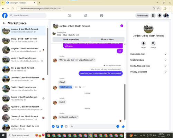Open conversation information purple icon
Screen dimensions: 173x138
[x=122, y=26]
